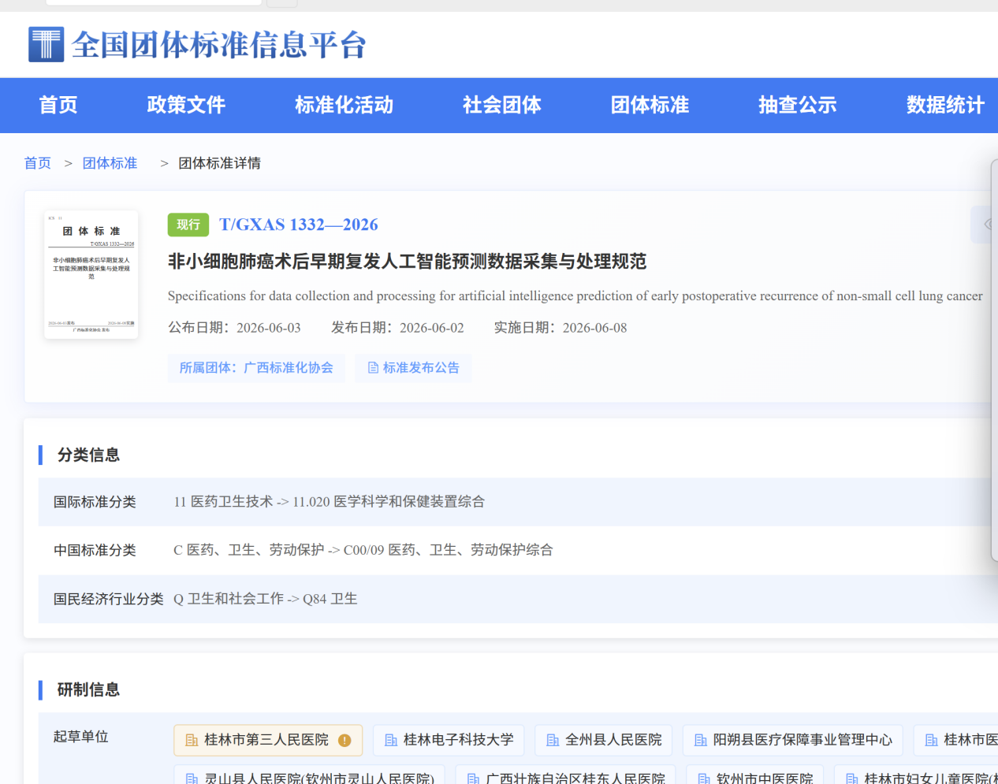Viewport: 998px width, 784px height.
Task: Click 发布日期：2026-06-02 text
Action: (397, 328)
